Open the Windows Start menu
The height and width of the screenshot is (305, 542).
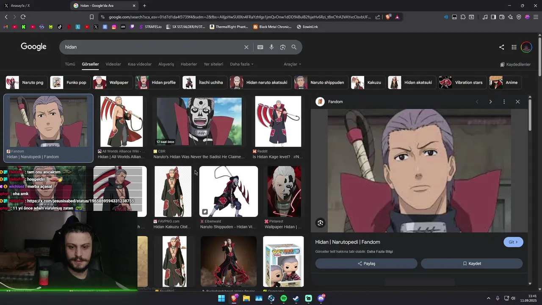(221, 298)
